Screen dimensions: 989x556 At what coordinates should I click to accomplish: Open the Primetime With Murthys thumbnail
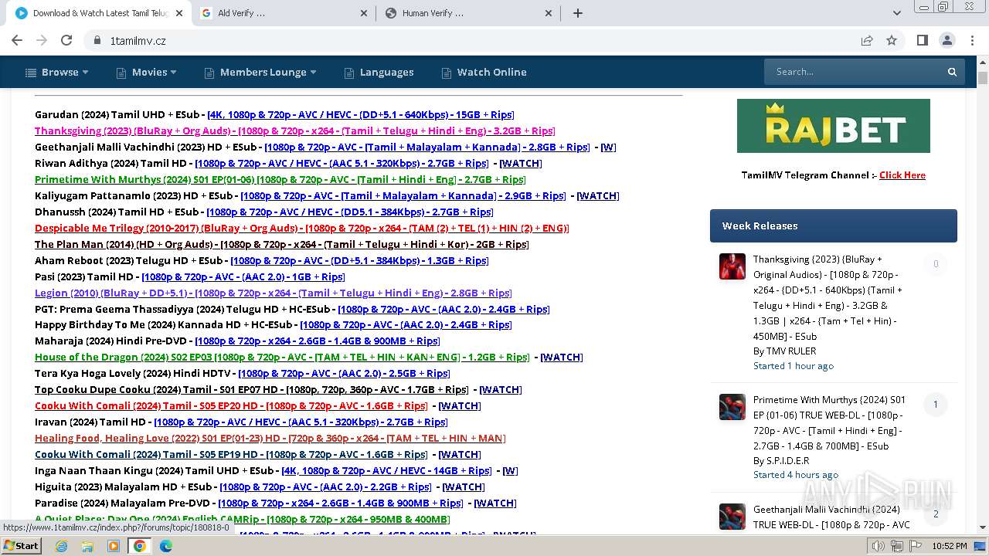(x=732, y=407)
